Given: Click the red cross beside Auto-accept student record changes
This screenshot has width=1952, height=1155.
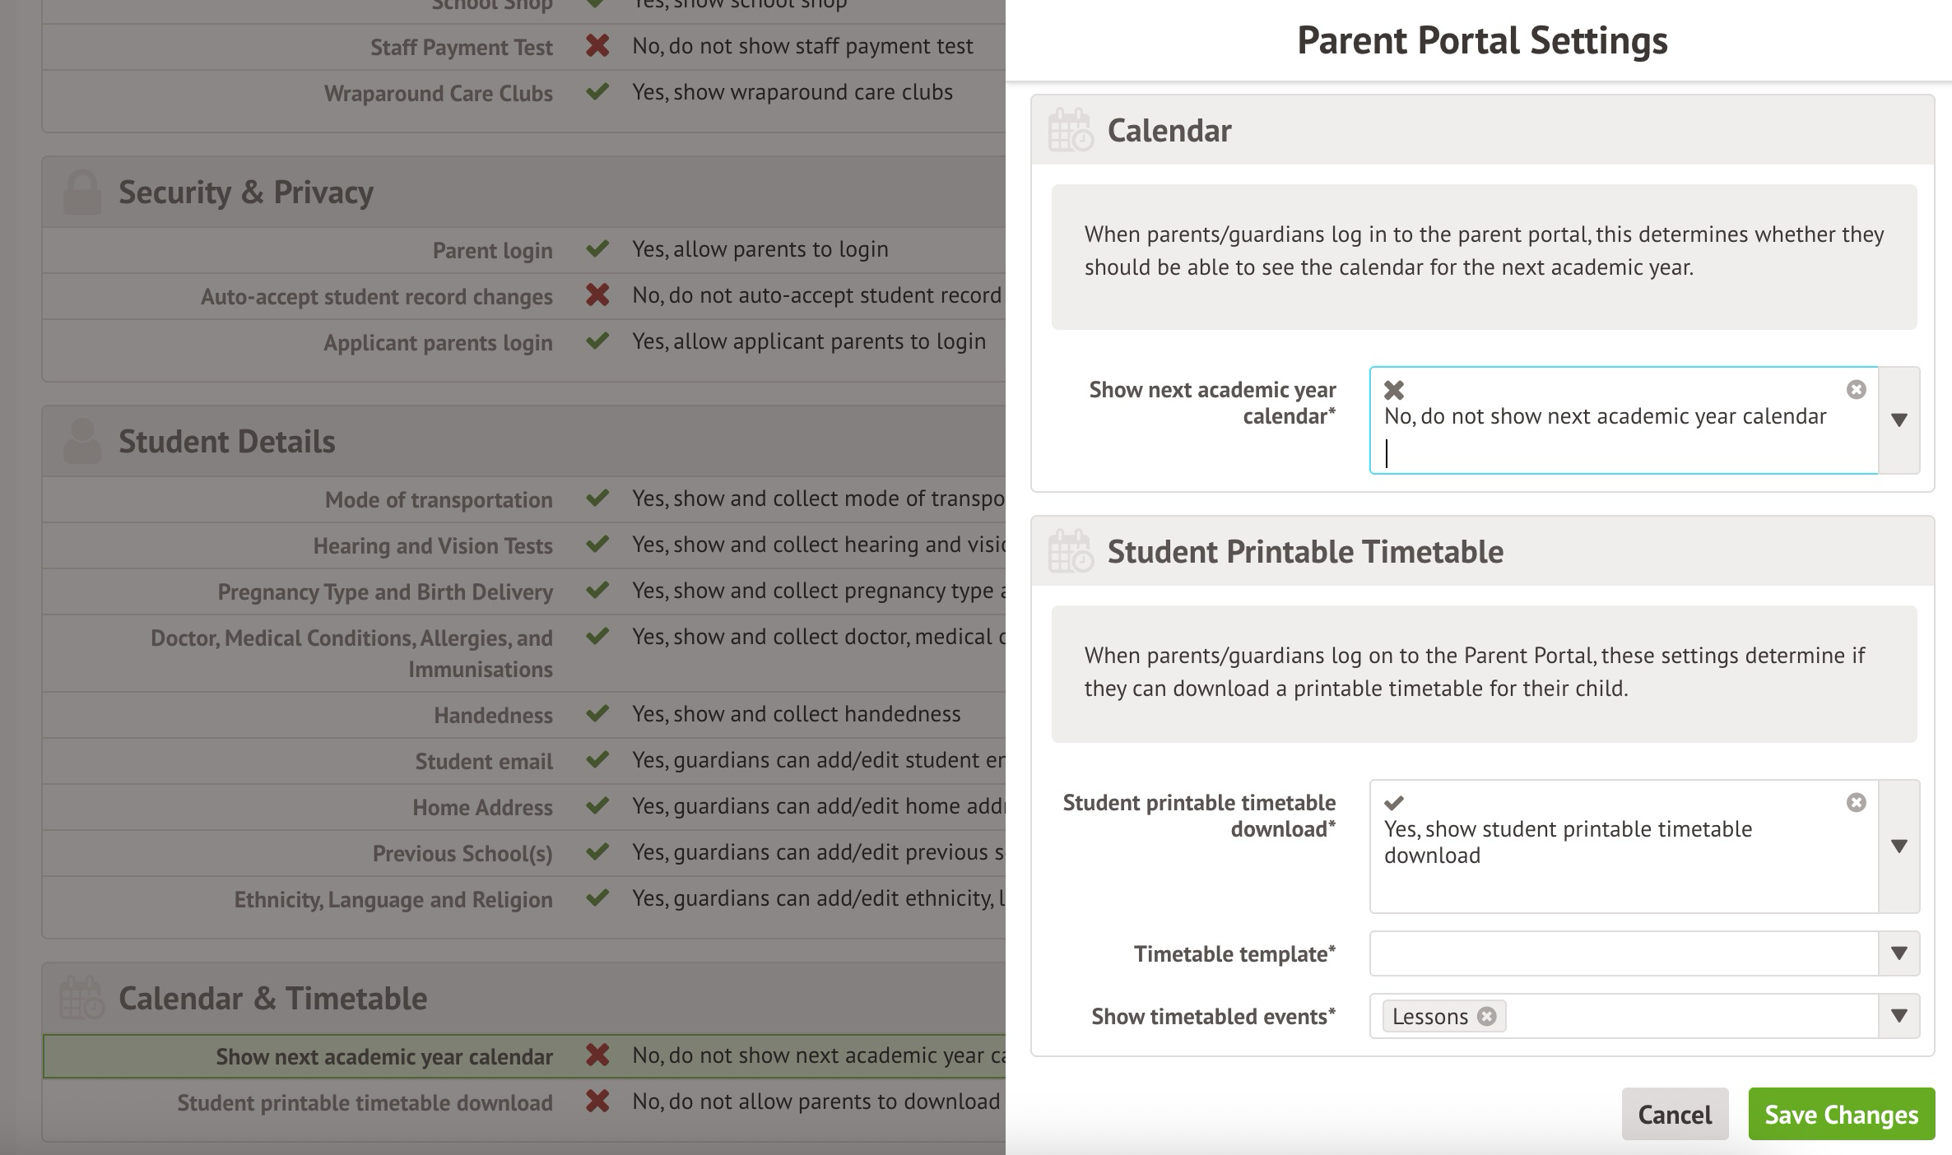Looking at the screenshot, I should pyautogui.click(x=597, y=295).
